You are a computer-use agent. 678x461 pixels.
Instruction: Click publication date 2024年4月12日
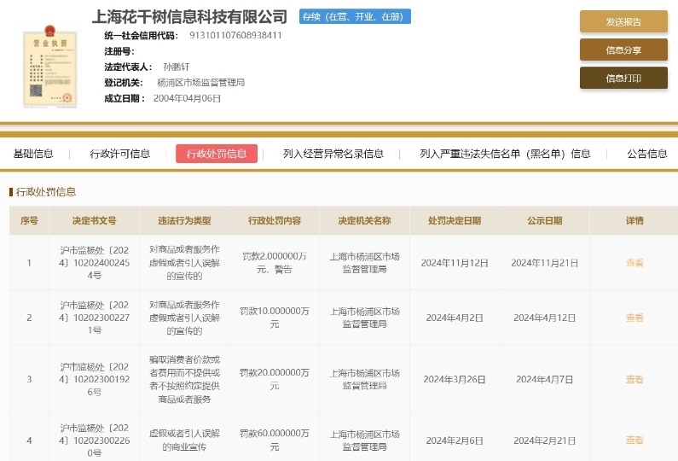click(545, 318)
